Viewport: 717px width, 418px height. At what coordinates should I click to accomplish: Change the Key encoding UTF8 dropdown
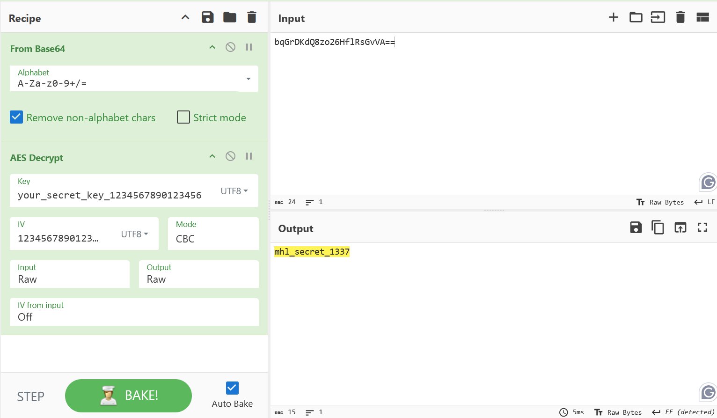[x=234, y=191]
